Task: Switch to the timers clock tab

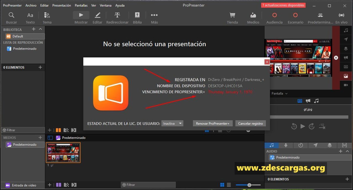Action: click(301, 145)
